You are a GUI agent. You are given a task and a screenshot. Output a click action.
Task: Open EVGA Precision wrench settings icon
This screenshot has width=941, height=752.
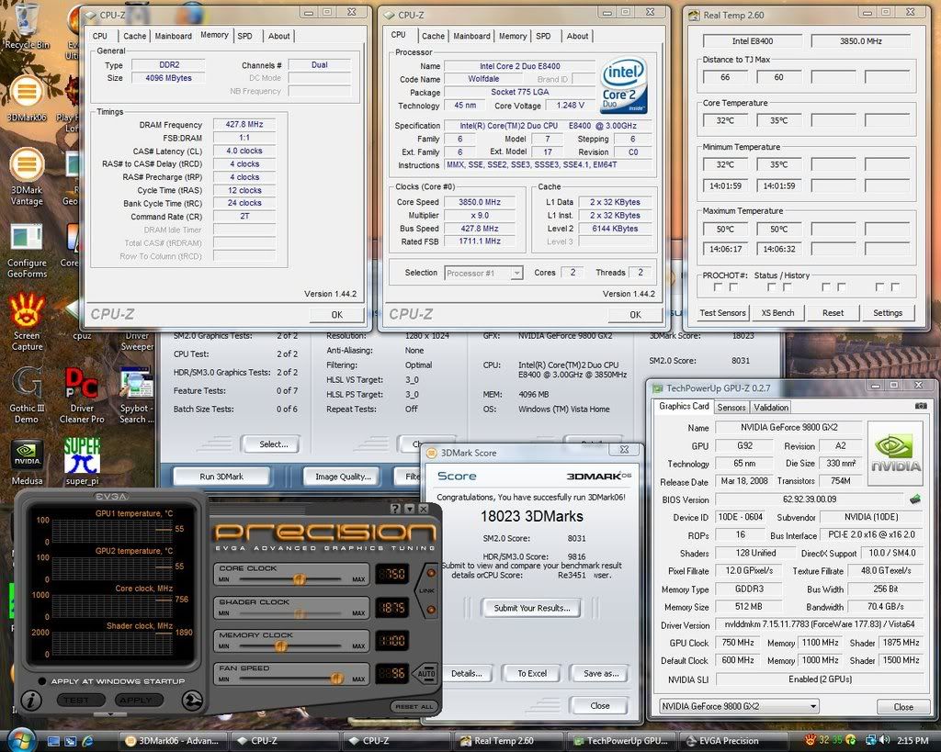(x=192, y=700)
